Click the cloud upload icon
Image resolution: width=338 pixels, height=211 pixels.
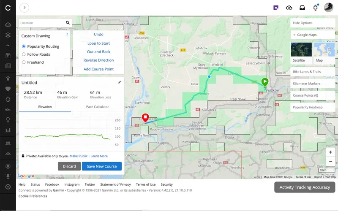pos(289,8)
